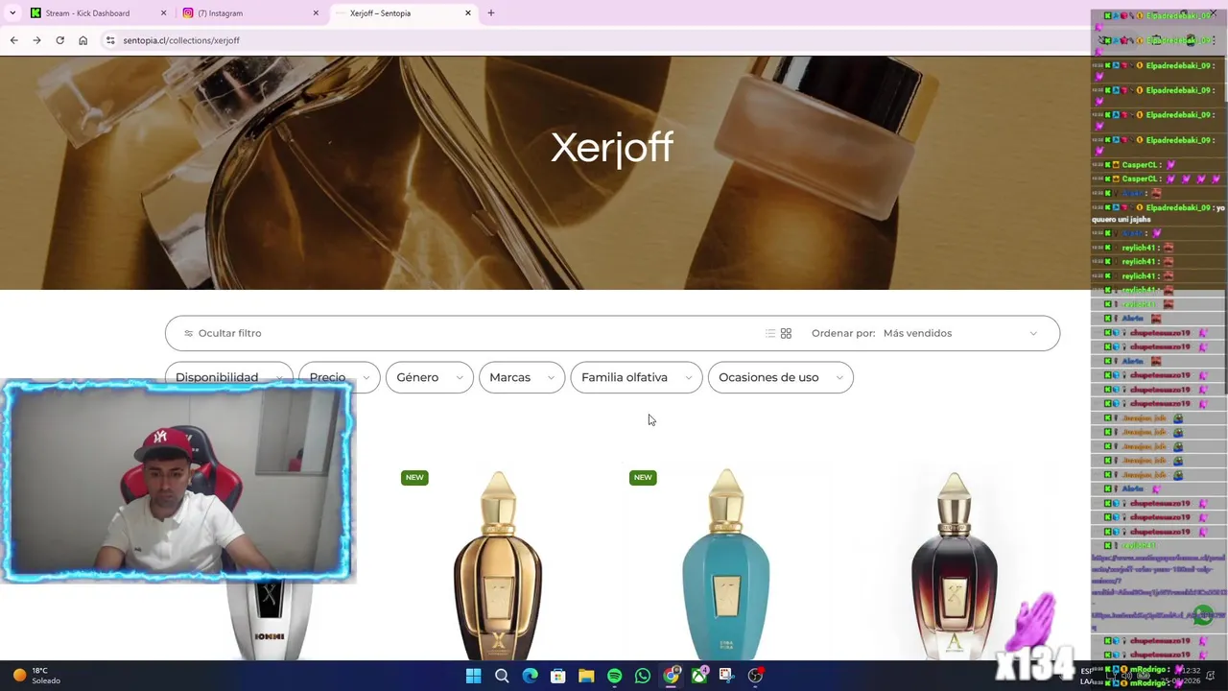Expand the Precio filter
Screen dimensions: 1228x691
(339, 377)
